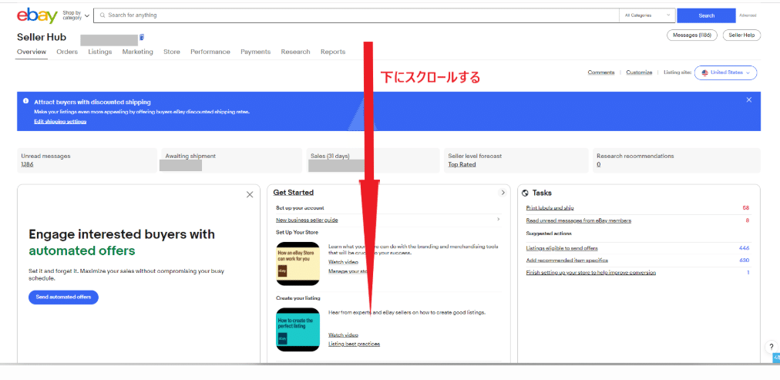Click Send automated offers button
Image resolution: width=780 pixels, height=380 pixels.
point(63,297)
